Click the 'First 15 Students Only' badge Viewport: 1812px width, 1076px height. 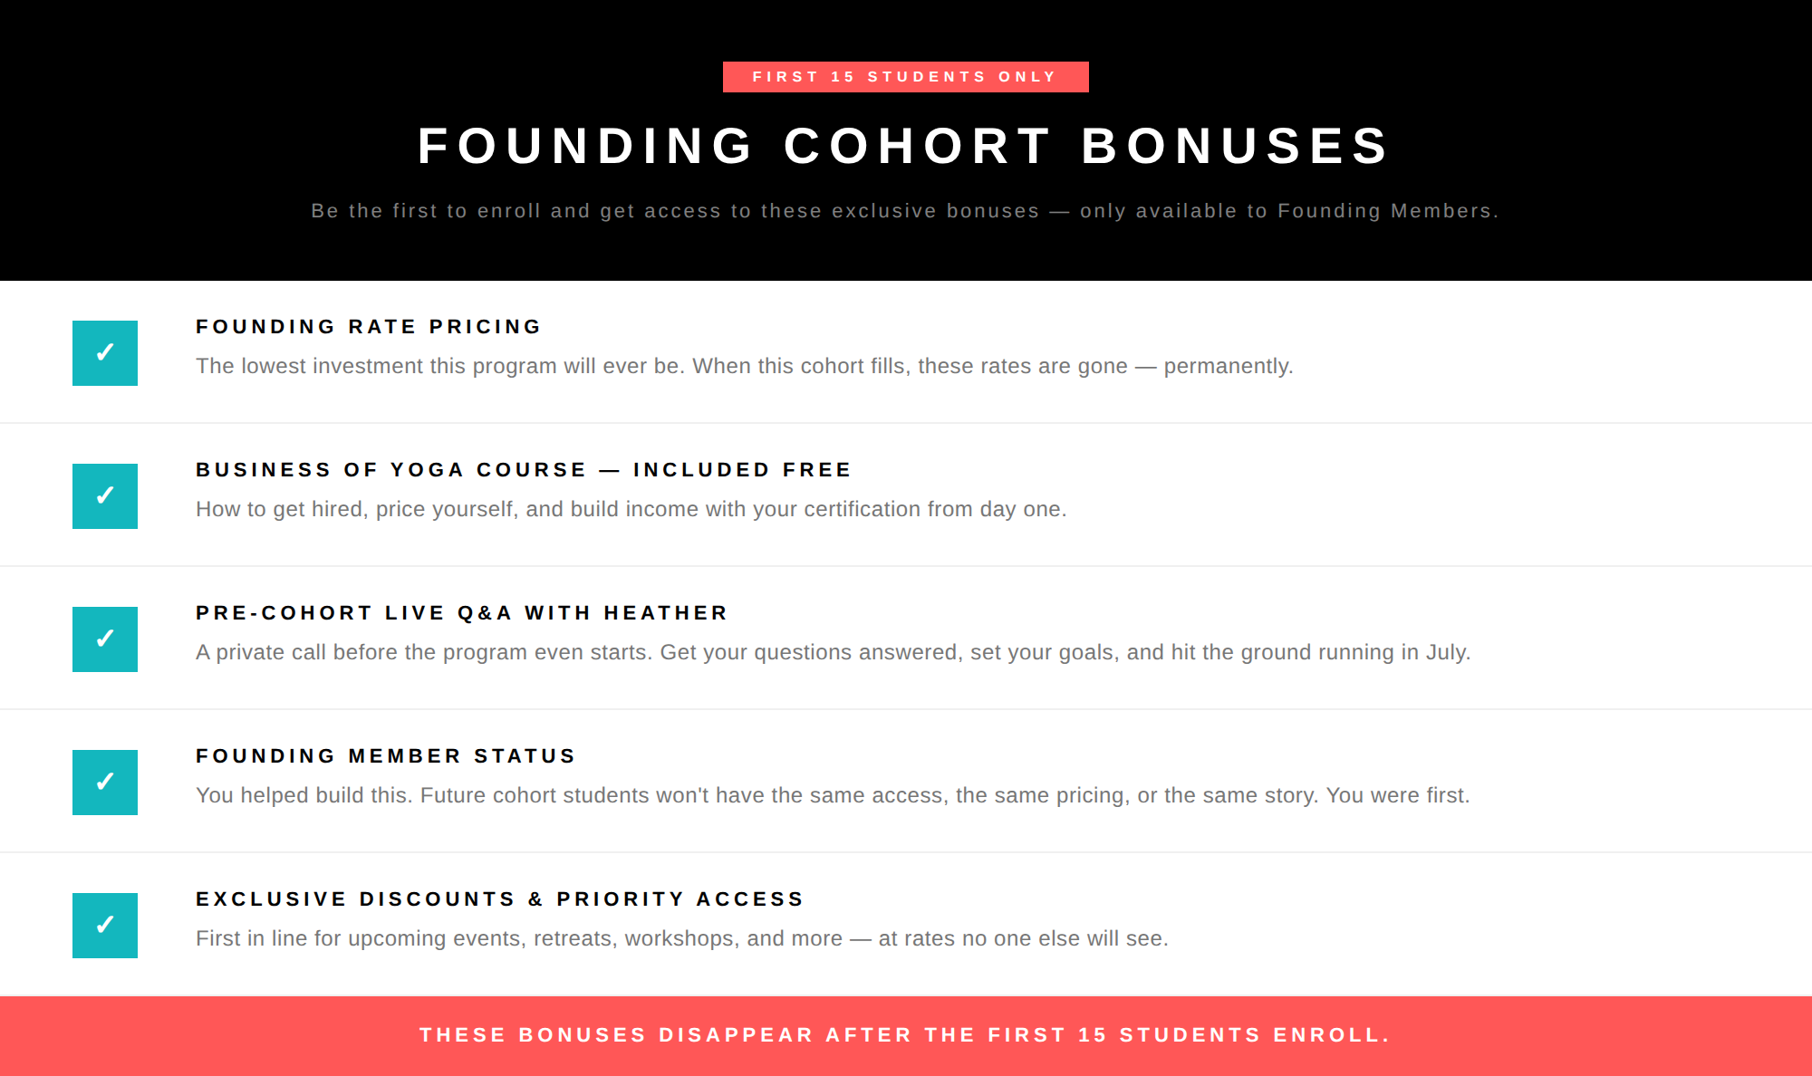[905, 77]
